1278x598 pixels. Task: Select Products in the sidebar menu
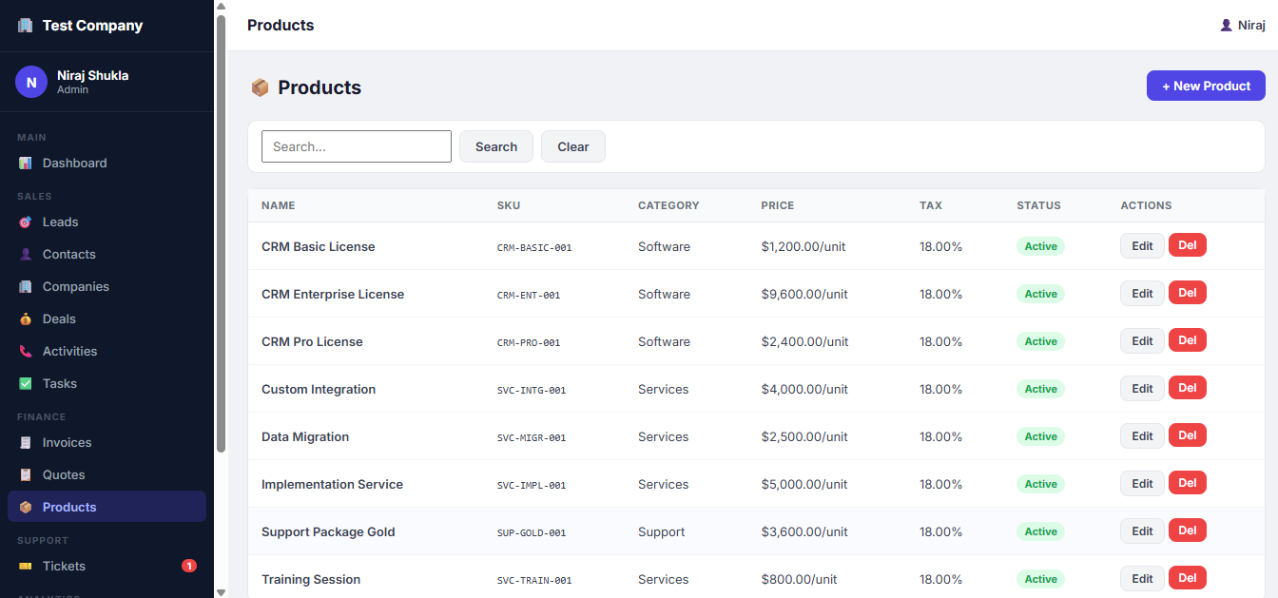(69, 508)
